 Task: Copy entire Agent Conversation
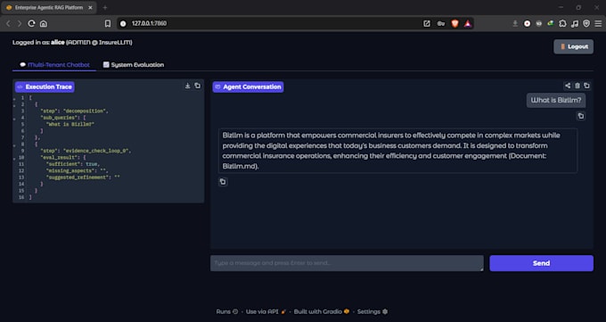click(586, 86)
